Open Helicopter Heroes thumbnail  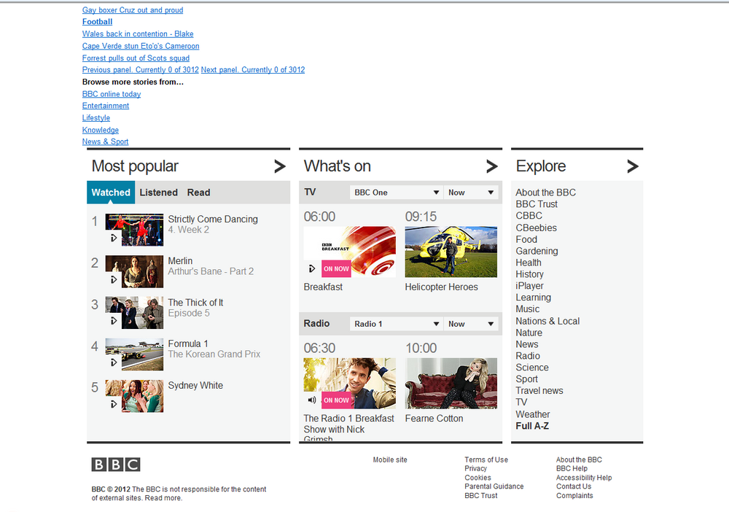(x=451, y=252)
